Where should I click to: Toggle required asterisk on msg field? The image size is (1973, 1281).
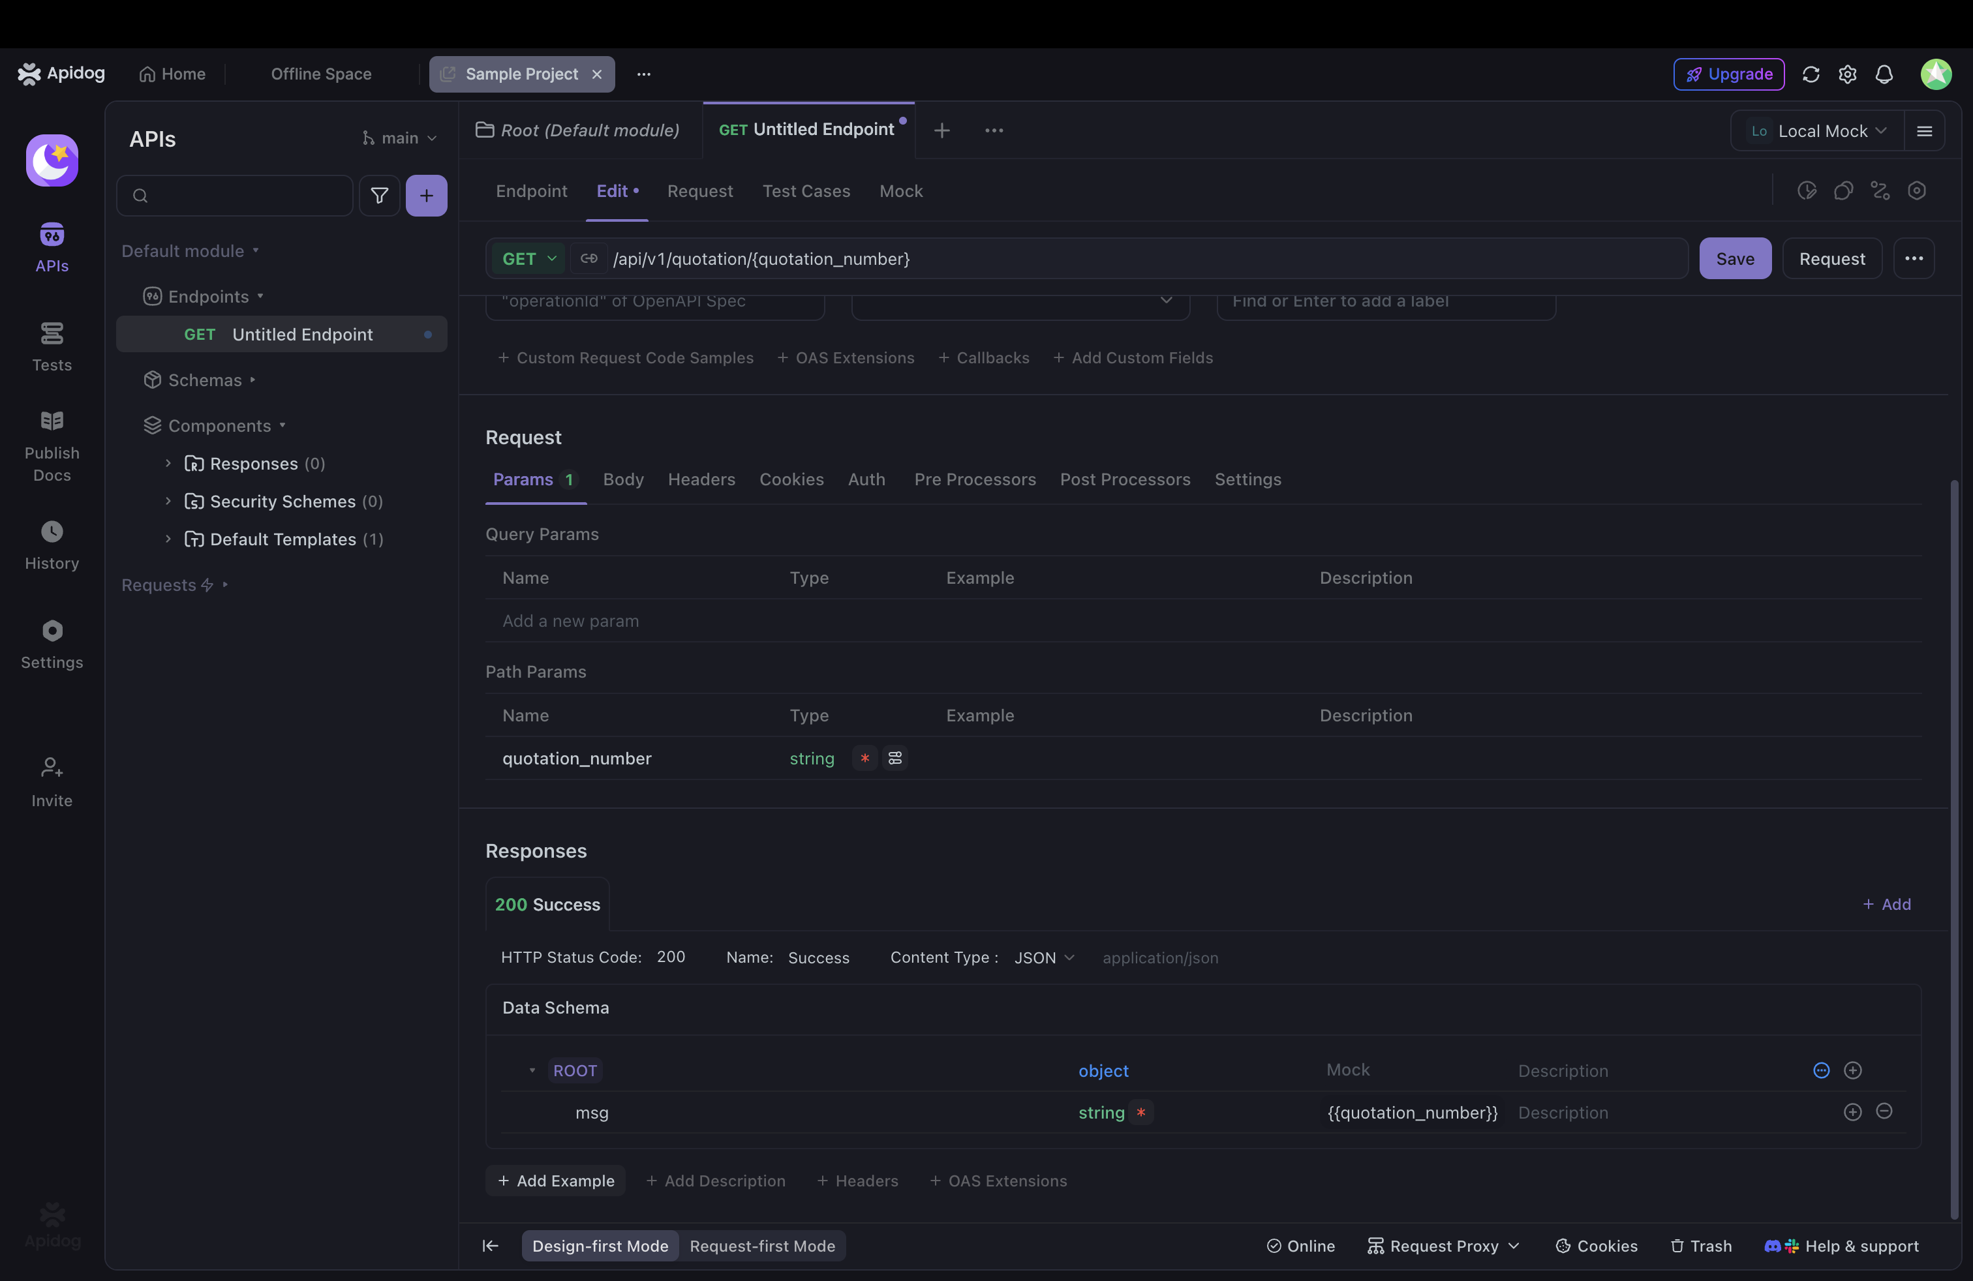point(1140,1112)
